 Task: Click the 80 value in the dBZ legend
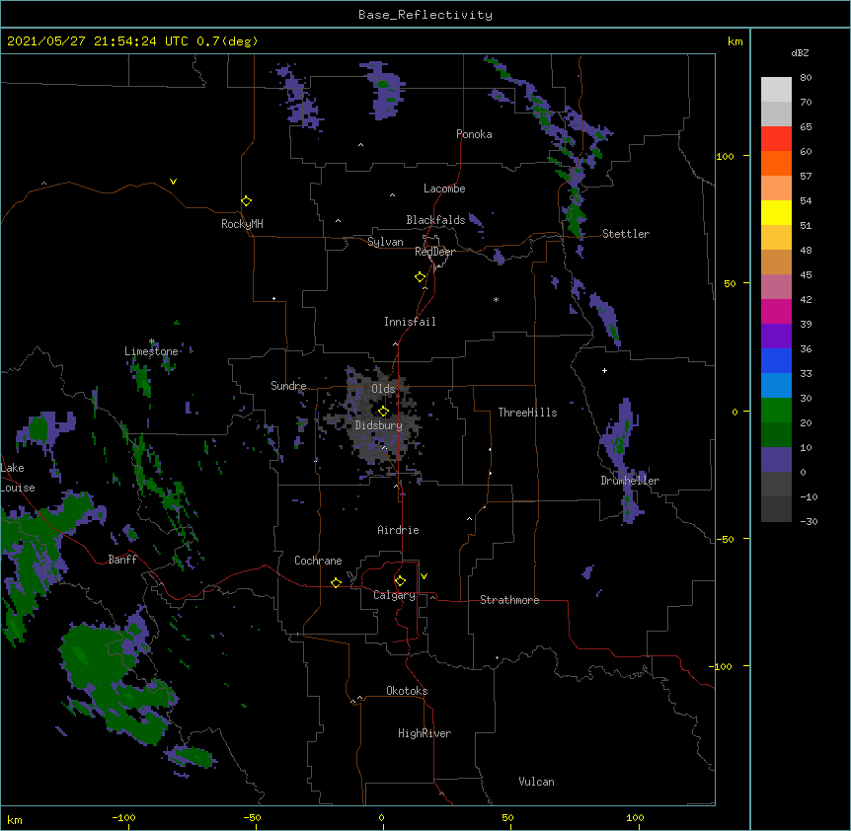806,78
